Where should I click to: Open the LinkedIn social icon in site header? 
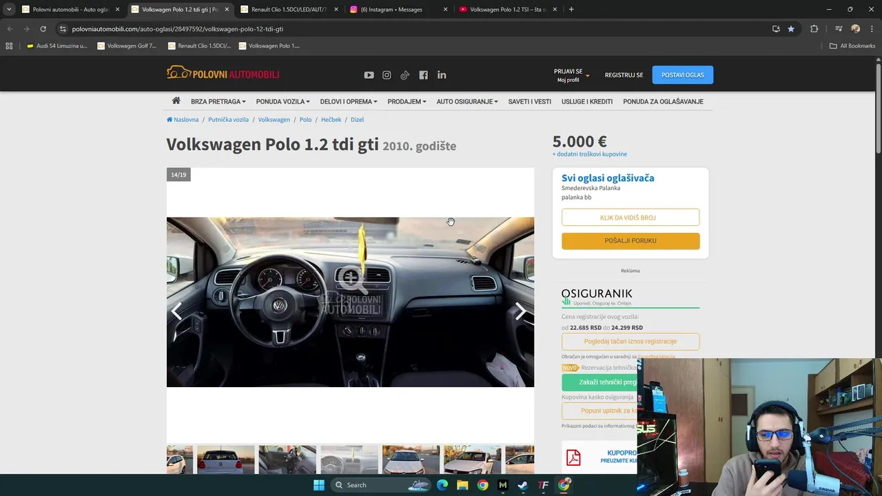point(442,75)
